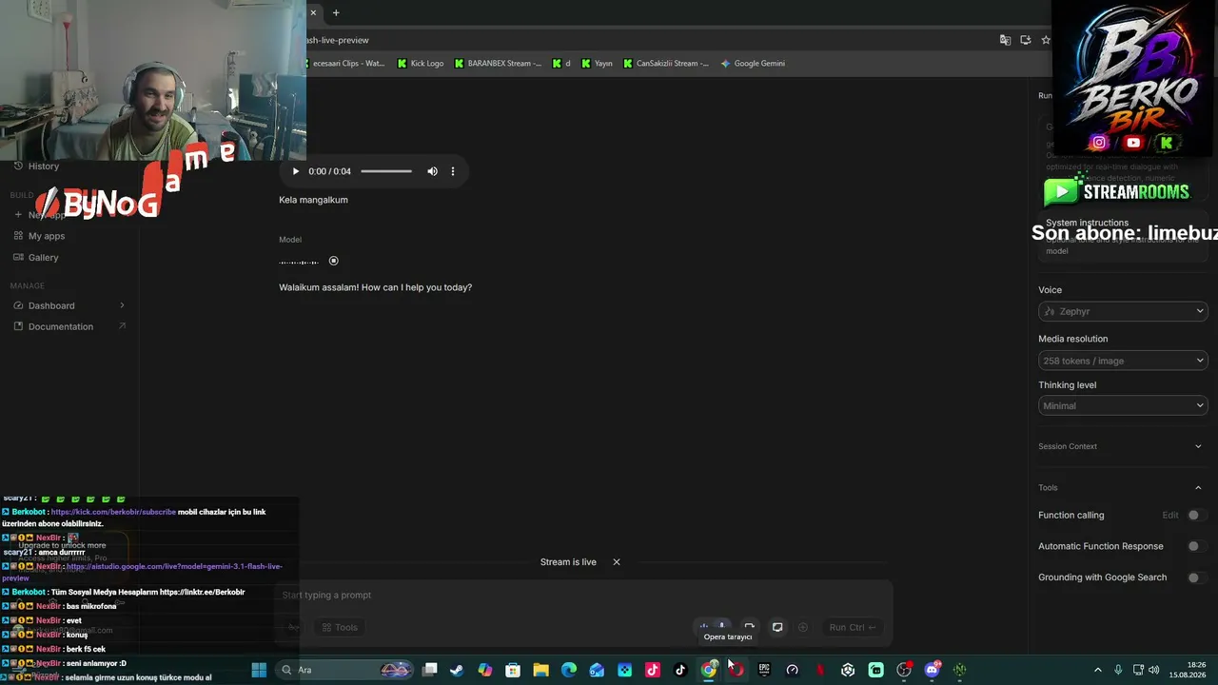This screenshot has height=685, width=1218.
Task: Toggle the microphone talk button
Action: tap(722, 627)
